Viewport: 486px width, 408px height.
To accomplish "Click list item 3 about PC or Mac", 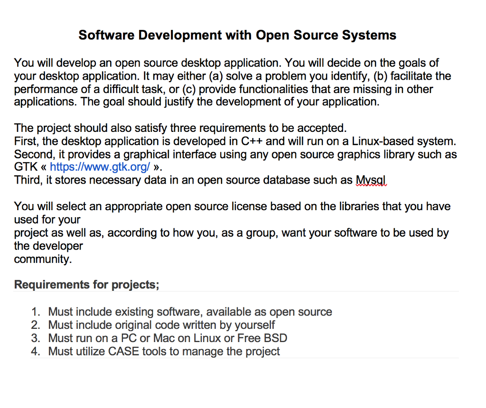I will 168,338.
